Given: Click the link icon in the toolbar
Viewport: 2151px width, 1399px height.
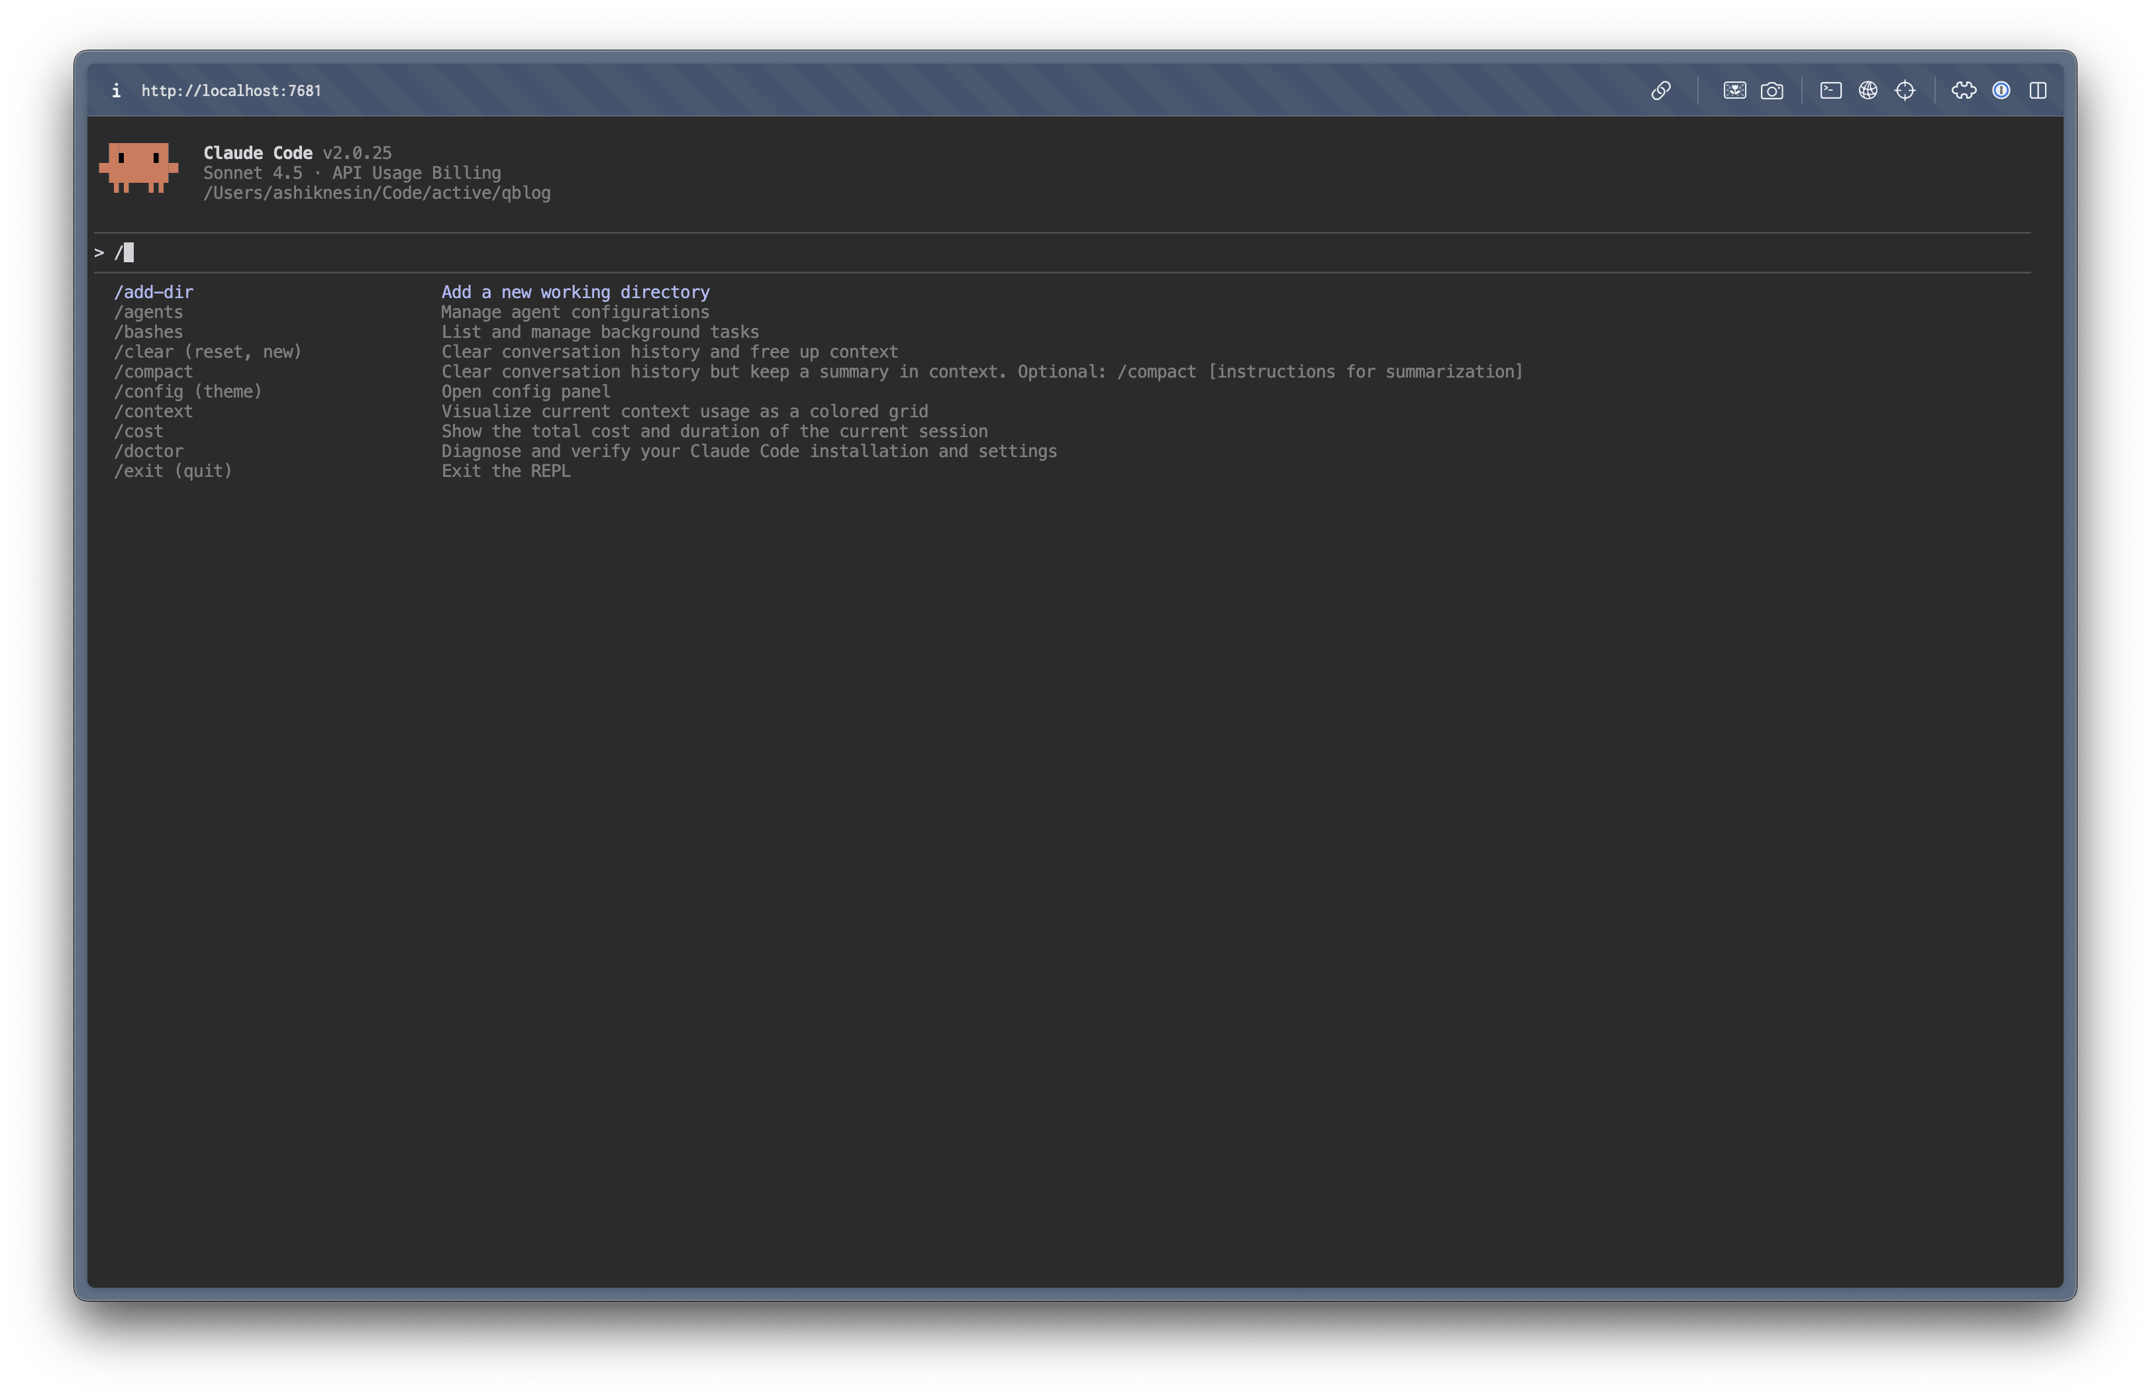Looking at the screenshot, I should tap(1661, 90).
